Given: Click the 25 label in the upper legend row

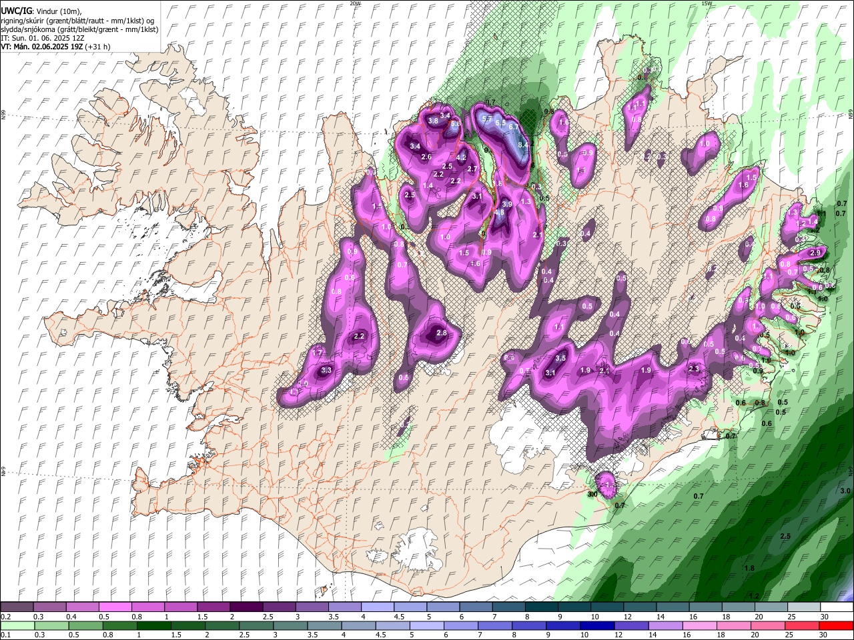Looking at the screenshot, I should 793,617.
